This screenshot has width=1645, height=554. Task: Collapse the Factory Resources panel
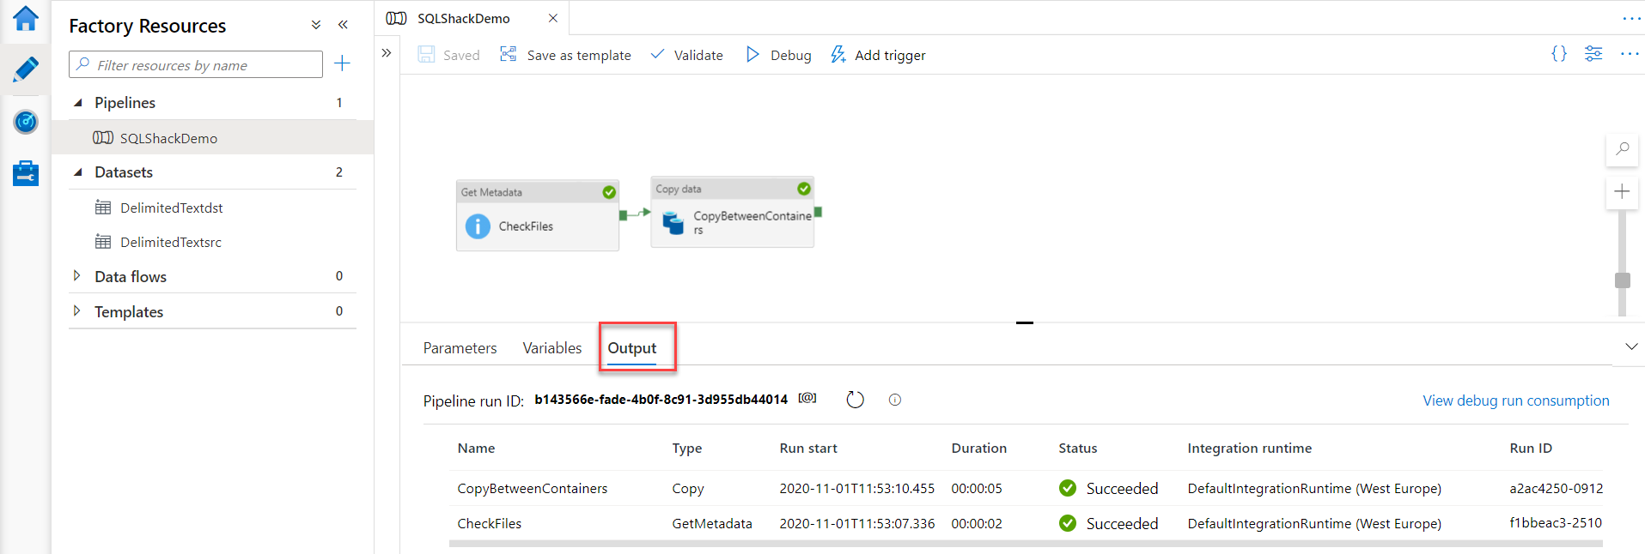tap(344, 25)
